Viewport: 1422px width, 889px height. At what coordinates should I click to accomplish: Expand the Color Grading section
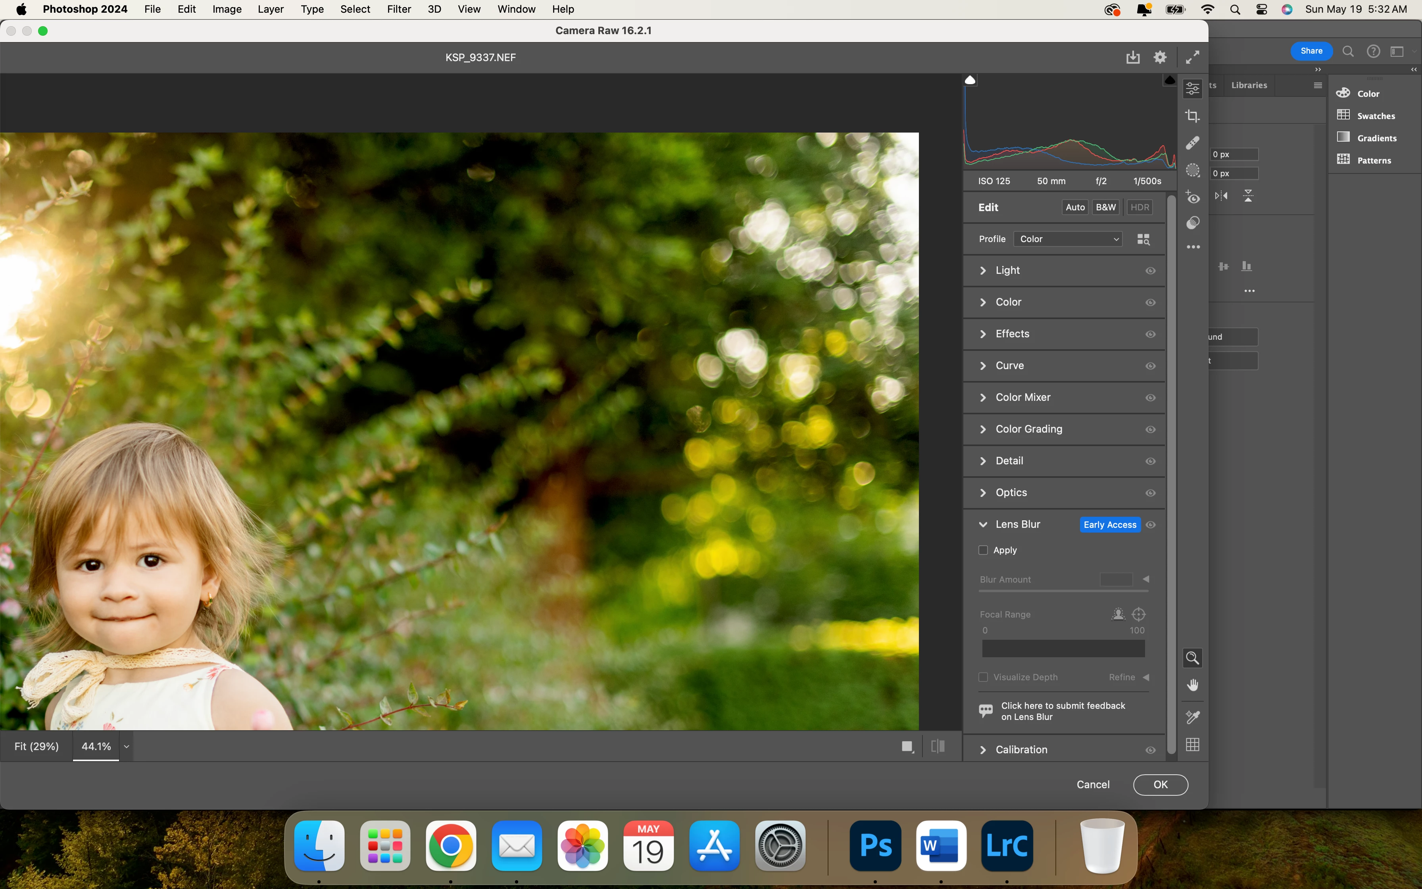1028,429
